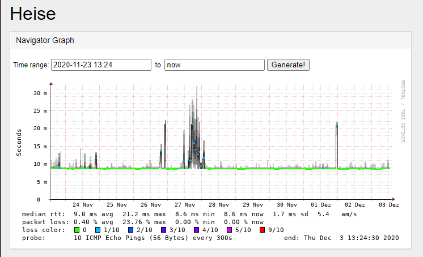Click the blue 2/10 loss swatch
This screenshot has width=423, height=257.
pyautogui.click(x=130, y=230)
